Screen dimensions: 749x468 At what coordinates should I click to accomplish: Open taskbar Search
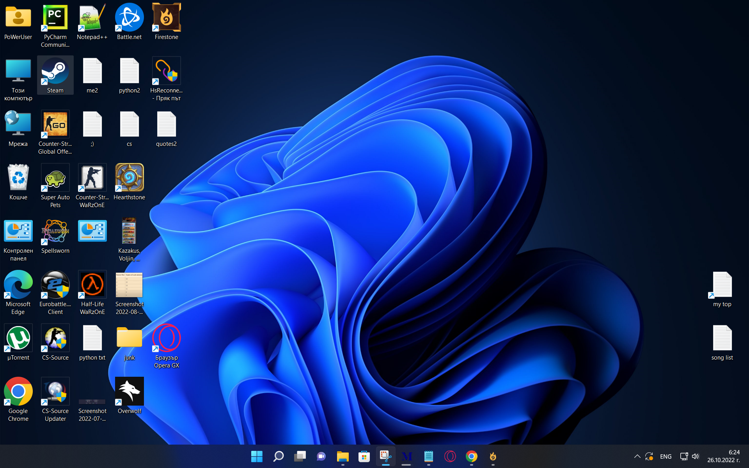click(x=278, y=456)
